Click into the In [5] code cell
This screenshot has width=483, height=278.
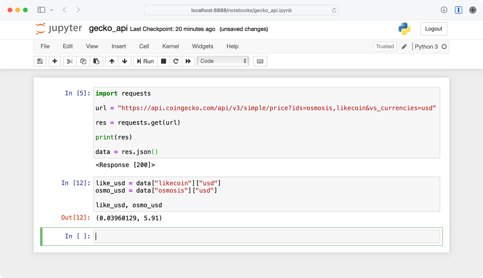(x=267, y=122)
